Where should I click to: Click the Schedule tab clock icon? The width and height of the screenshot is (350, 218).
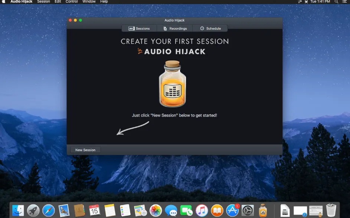click(202, 28)
